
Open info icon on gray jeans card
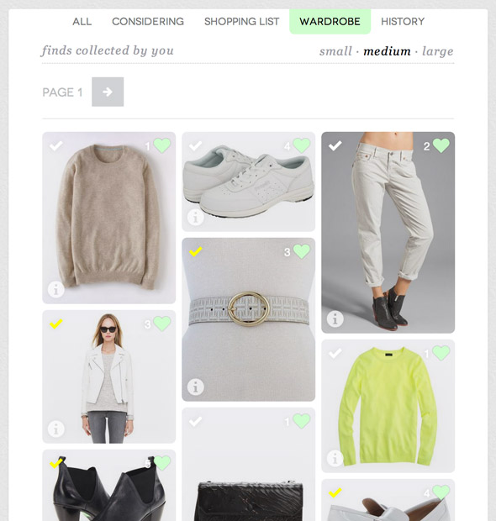[335, 319]
